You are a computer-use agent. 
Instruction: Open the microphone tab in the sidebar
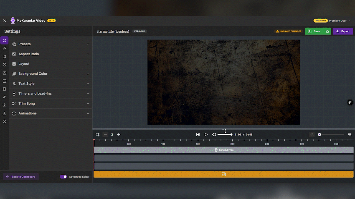(x=4, y=49)
